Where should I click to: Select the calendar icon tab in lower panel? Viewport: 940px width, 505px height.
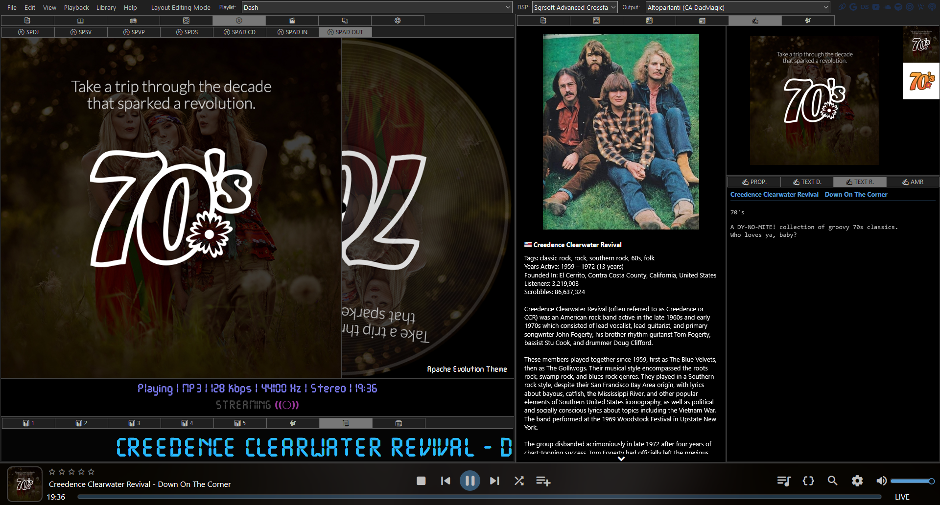tap(399, 423)
